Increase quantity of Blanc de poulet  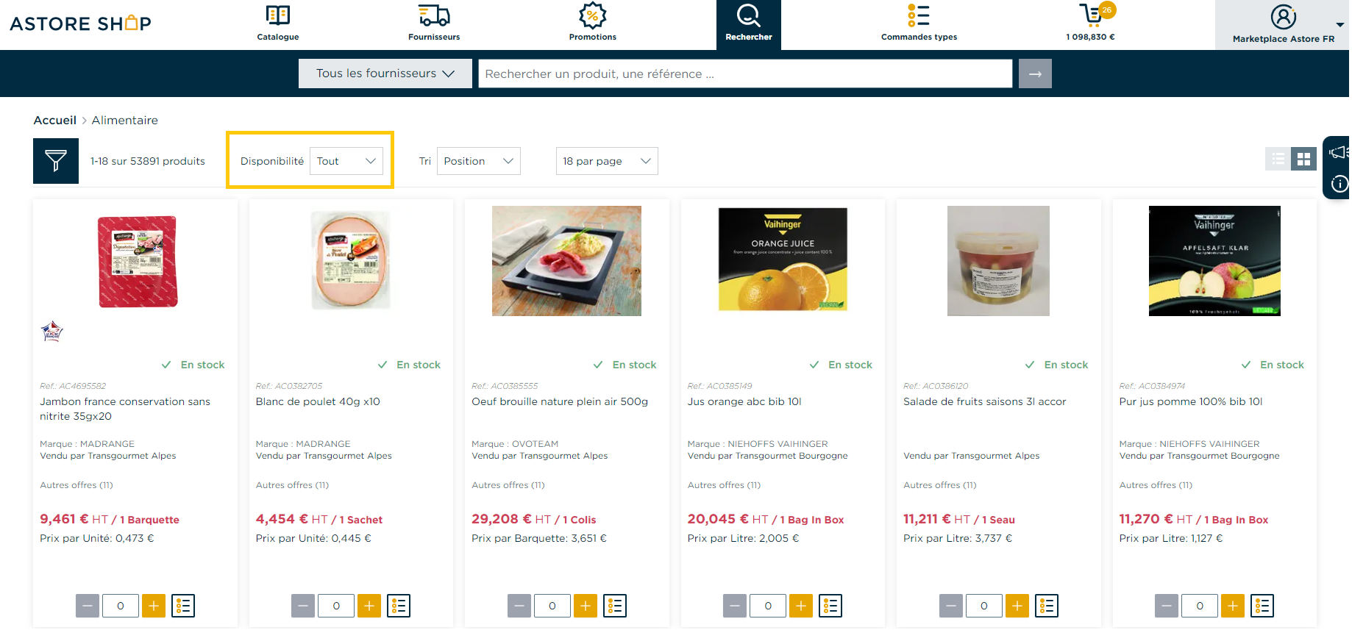tap(369, 606)
